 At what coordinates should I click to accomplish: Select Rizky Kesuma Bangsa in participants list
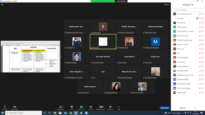pyautogui.click(x=188, y=88)
